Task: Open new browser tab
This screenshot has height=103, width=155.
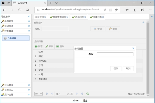Action: (51, 3)
